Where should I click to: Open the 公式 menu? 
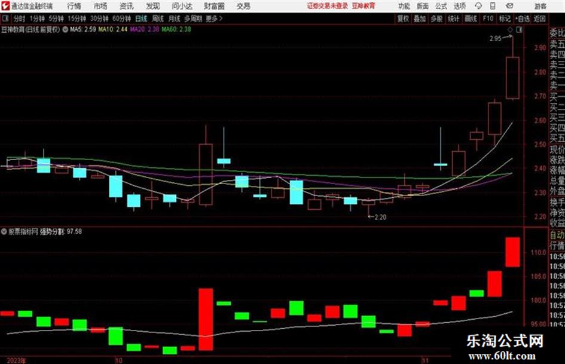(441, 6)
